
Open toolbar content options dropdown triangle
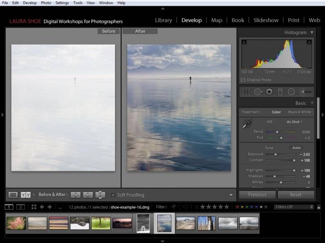(x=231, y=195)
